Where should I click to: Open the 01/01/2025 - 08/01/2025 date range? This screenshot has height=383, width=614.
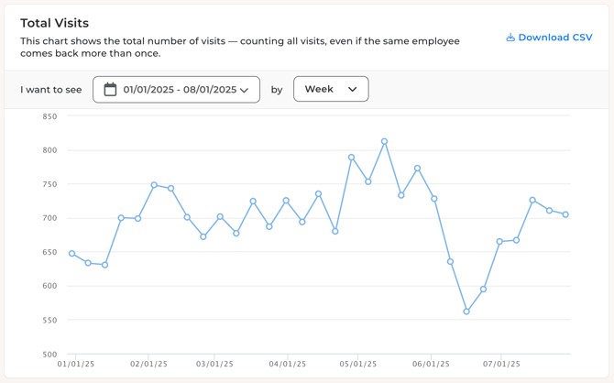[x=176, y=90]
